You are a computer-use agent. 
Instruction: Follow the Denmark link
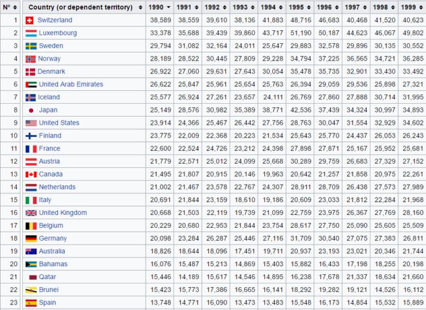(51, 72)
